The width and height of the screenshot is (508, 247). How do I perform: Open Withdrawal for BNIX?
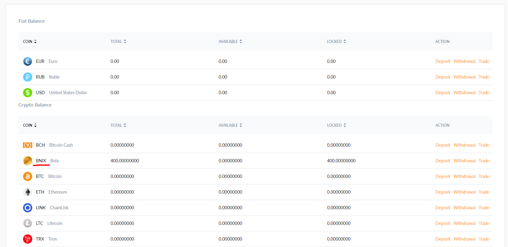(464, 161)
